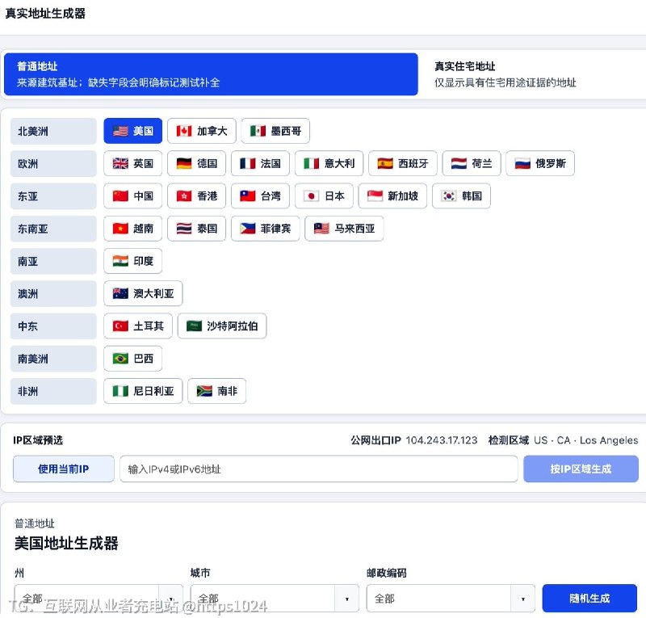Choose Spain (西班牙) flag button
Screen dimensions: 646x618
pyautogui.click(x=402, y=163)
